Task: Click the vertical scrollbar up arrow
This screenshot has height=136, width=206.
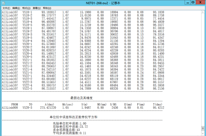Action: 203,12
